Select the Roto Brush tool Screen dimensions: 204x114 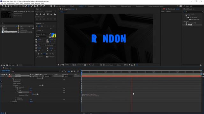point(41,6)
